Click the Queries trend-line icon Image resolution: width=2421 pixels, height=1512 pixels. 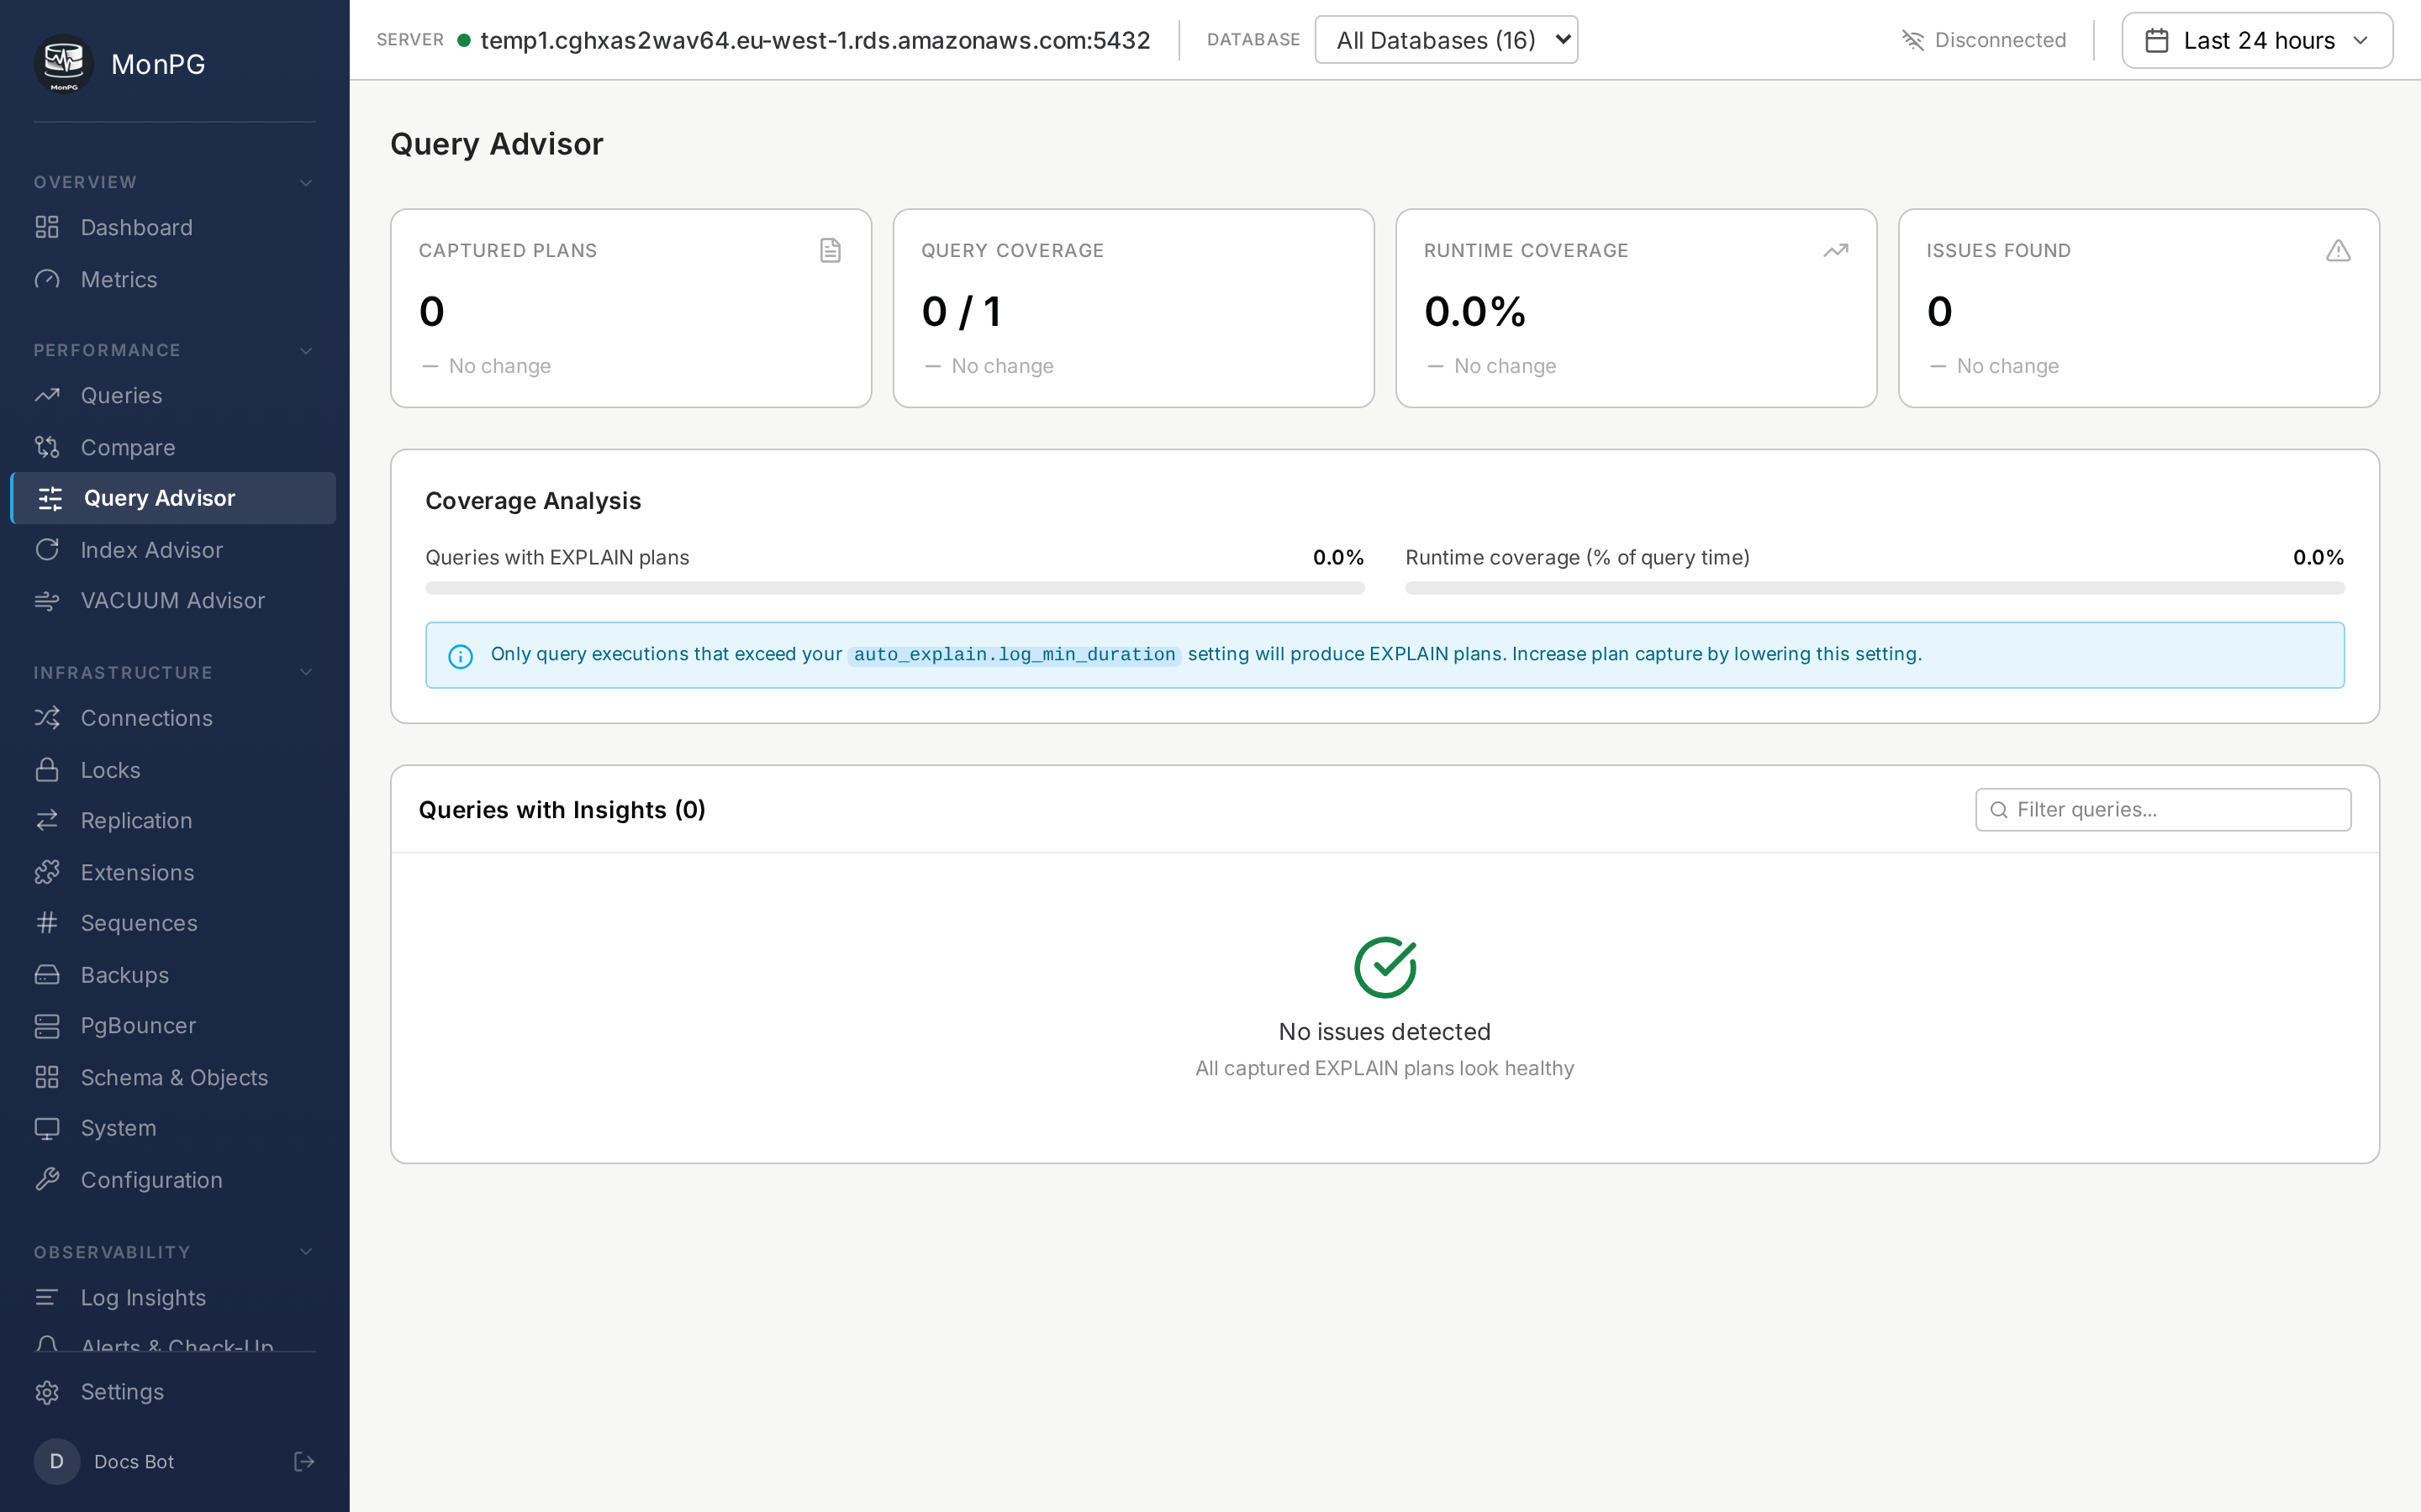[47, 395]
